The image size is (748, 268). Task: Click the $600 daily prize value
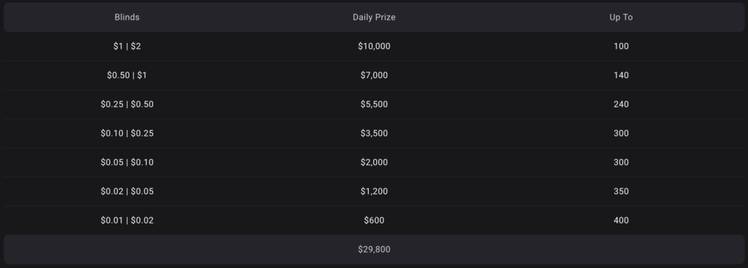(374, 221)
